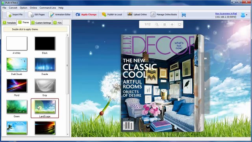
Task: Click theme list scroll down arrow
Action: 67,134
